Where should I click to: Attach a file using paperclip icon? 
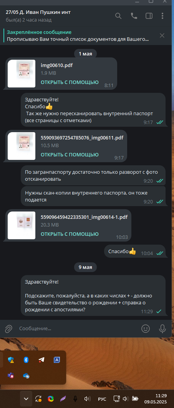(x=8, y=329)
